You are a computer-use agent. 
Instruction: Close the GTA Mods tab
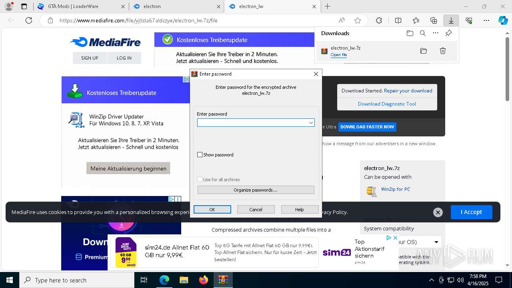pyautogui.click(x=123, y=6)
